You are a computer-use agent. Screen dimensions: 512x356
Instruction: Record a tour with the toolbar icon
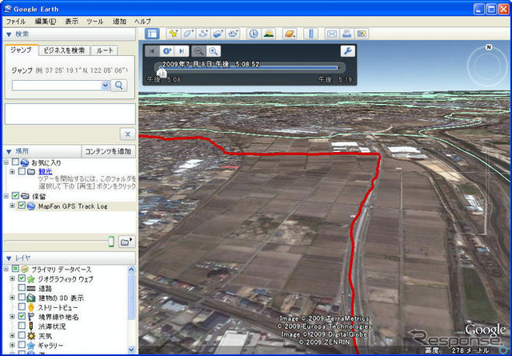pyautogui.click(x=233, y=34)
